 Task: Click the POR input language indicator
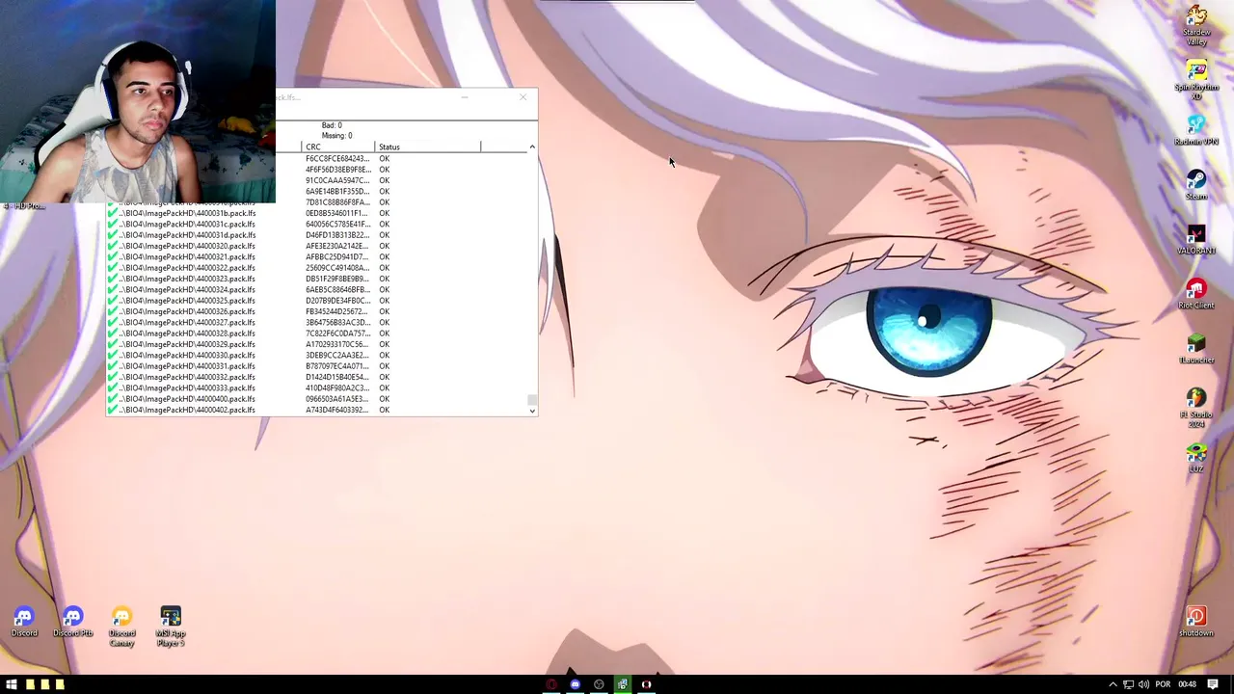pos(1163,684)
